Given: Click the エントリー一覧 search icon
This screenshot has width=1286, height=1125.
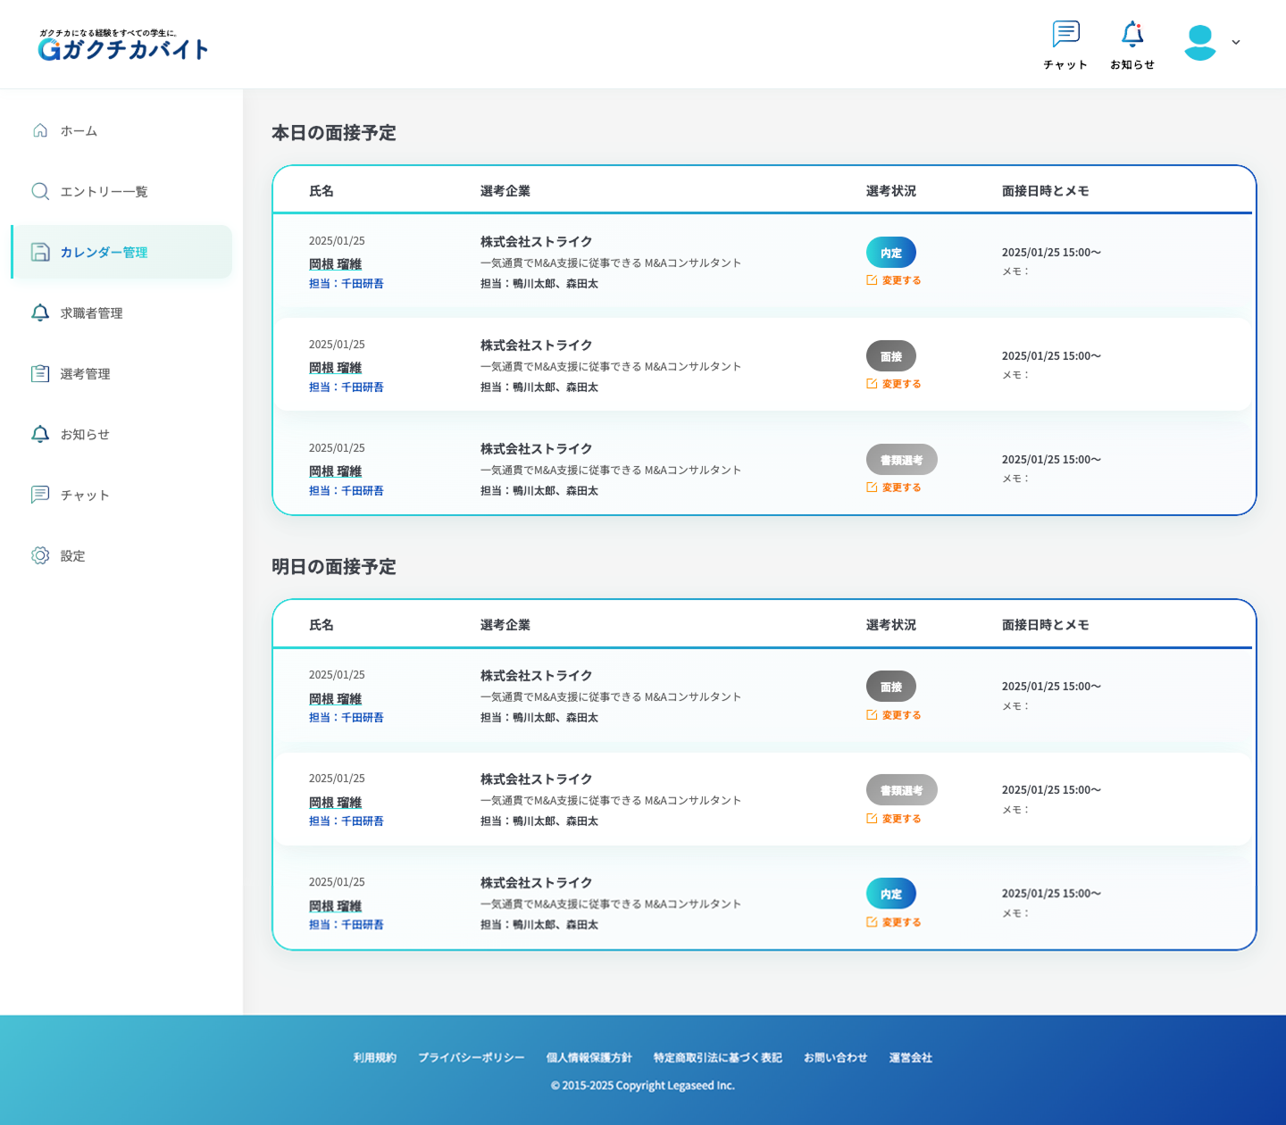Looking at the screenshot, I should click(40, 191).
